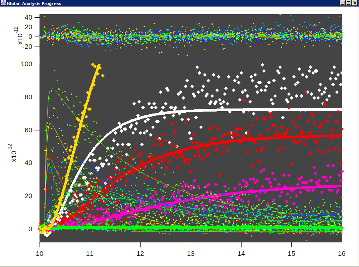Maximize the Global Analysis Progress window

point(348,3)
